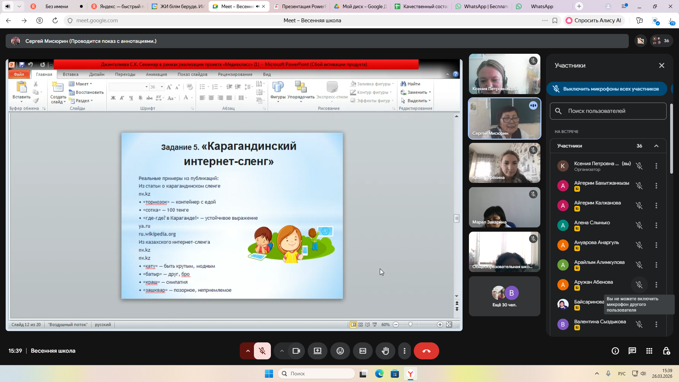Collapse the Участники list chevron
Image resolution: width=679 pixels, height=382 pixels.
coord(656,146)
